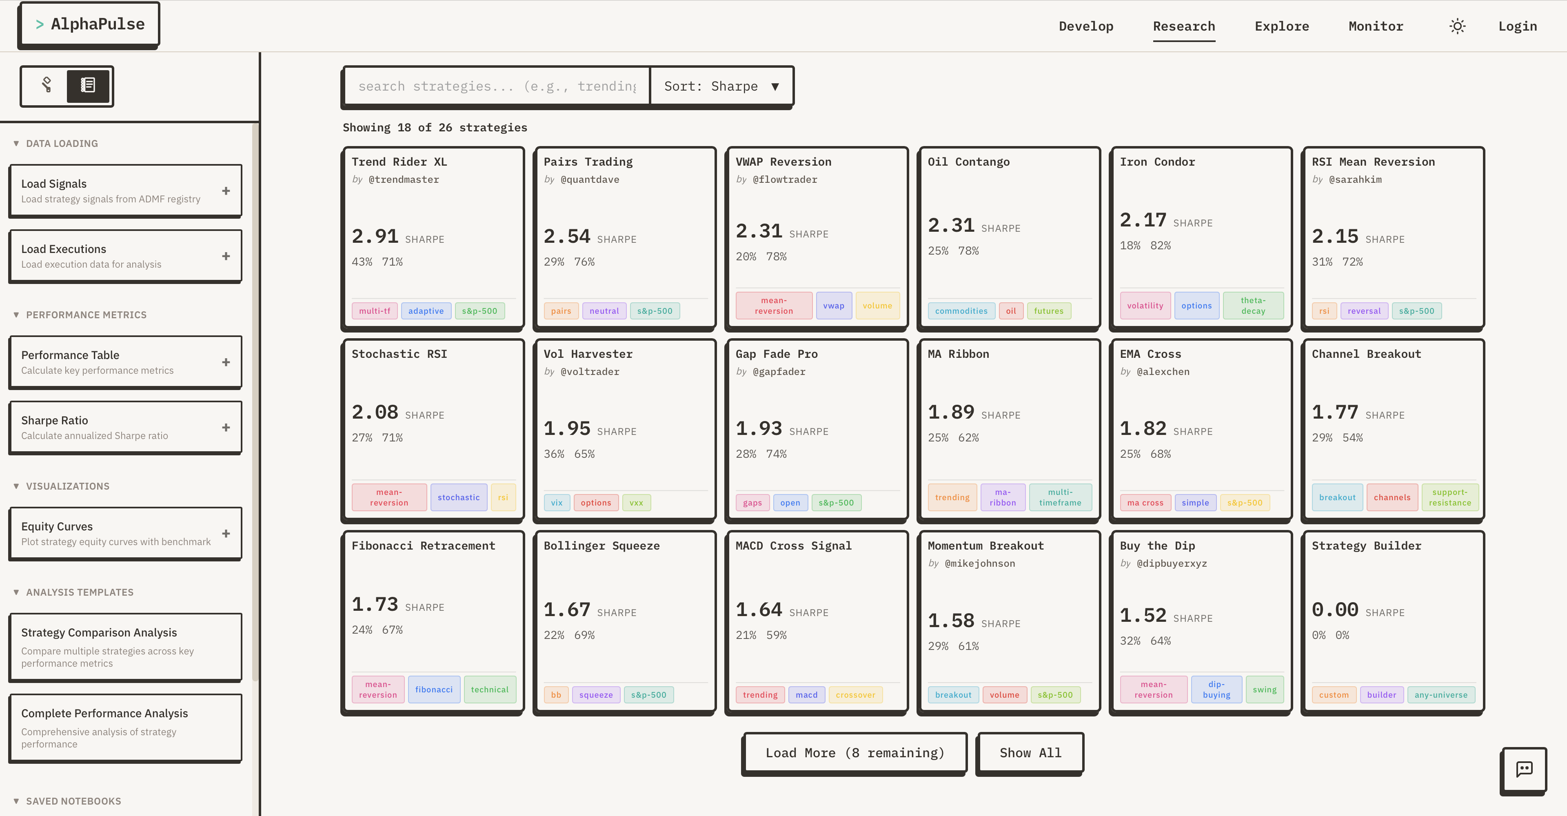Click the oil tag on Oil Contango
The height and width of the screenshot is (816, 1567).
pyautogui.click(x=1010, y=311)
